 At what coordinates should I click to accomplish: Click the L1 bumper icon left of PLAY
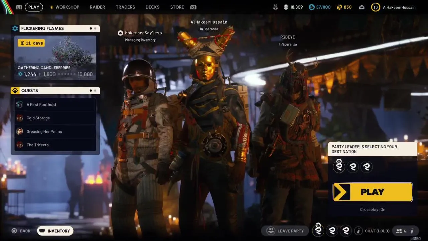pyautogui.click(x=19, y=7)
